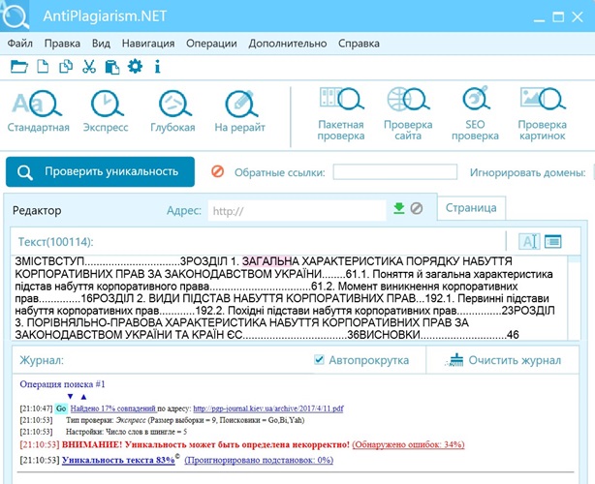The width and height of the screenshot is (595, 484).
Task: Click the new document toolbar icon
Action: (x=43, y=67)
